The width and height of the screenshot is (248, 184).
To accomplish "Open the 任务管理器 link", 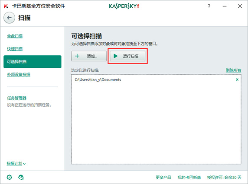I will (16, 98).
